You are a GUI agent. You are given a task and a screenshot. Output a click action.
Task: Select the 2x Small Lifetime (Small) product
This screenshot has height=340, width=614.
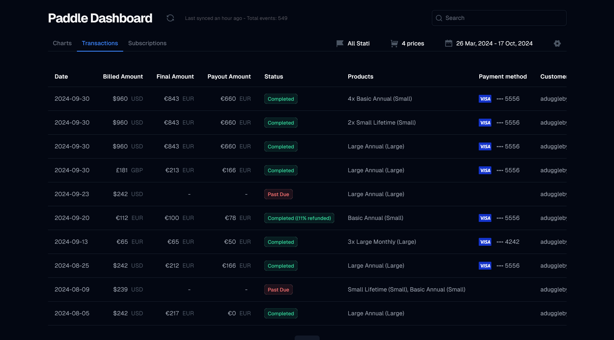[382, 123]
